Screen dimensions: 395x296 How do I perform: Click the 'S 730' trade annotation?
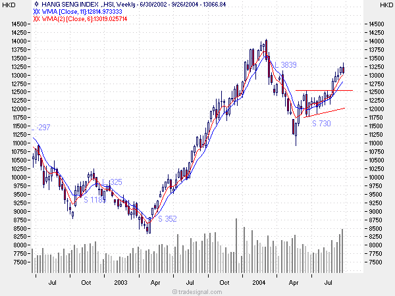(321, 124)
